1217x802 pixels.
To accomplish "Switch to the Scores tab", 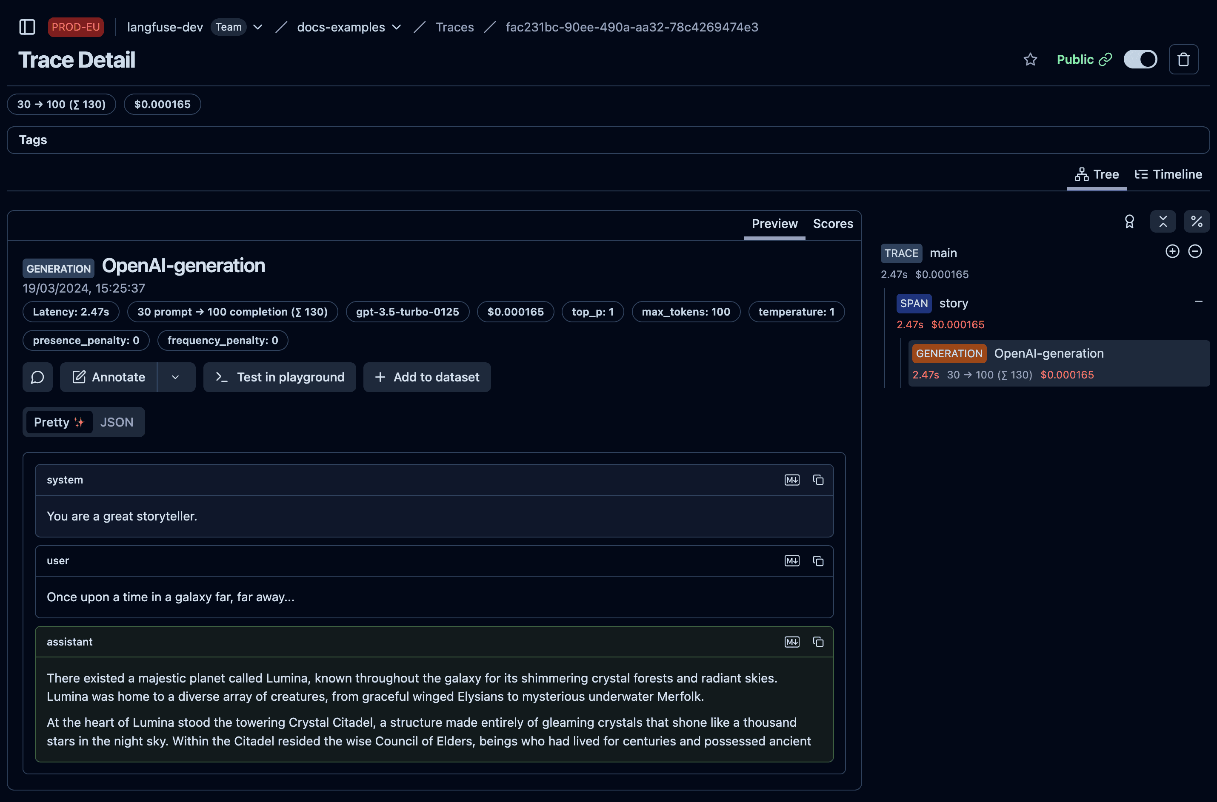I will click(x=833, y=224).
